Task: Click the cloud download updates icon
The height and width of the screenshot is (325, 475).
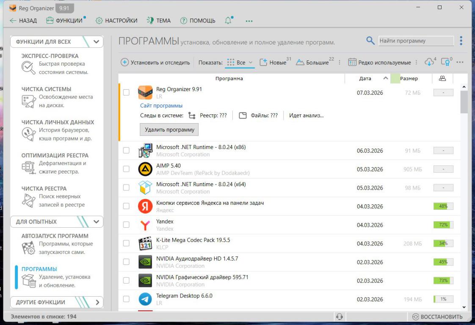Action: coord(429,62)
